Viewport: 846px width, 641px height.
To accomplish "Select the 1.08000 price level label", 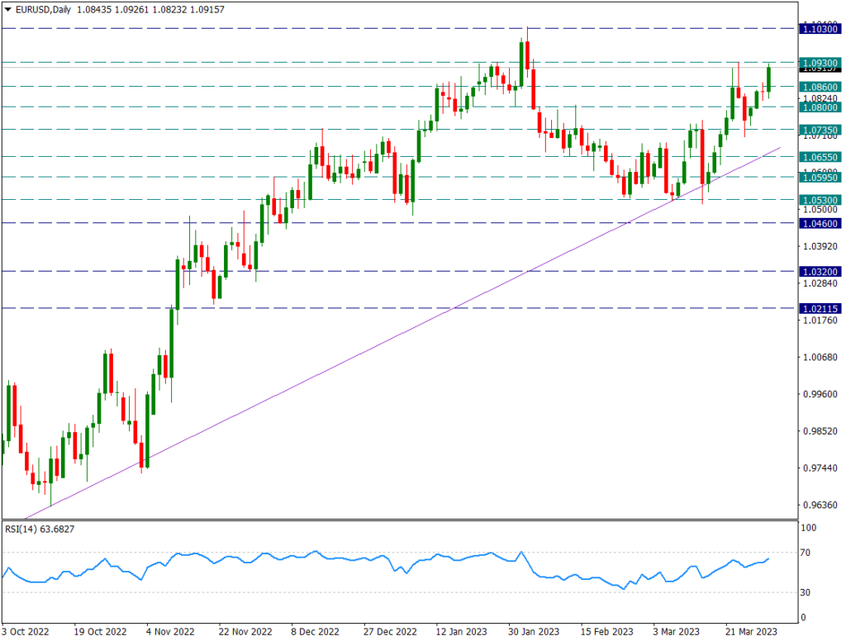I will [820, 107].
